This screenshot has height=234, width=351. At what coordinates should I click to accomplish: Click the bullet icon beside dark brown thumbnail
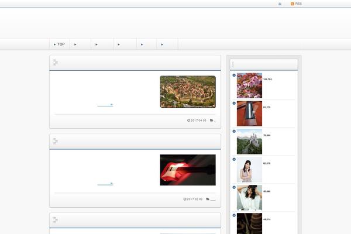coord(234,215)
